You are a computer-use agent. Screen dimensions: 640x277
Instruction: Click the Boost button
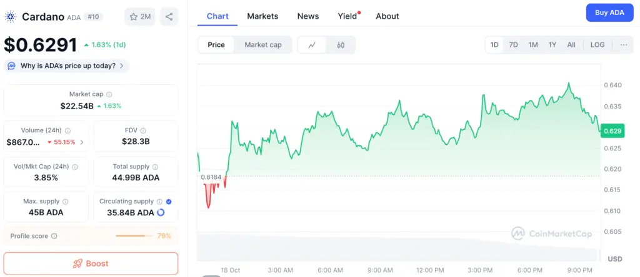91,263
